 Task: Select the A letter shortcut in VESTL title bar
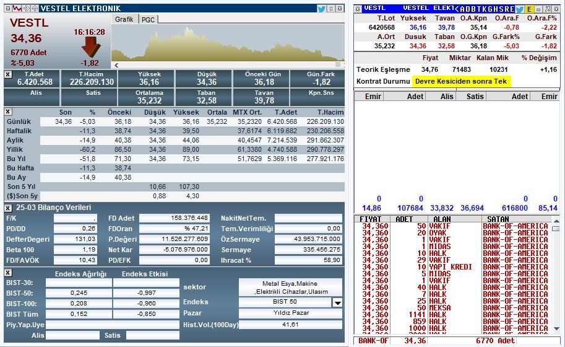(463, 9)
